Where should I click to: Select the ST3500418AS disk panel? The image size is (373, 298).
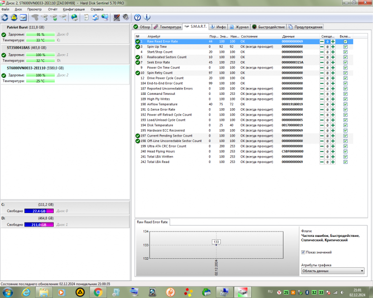65,54
